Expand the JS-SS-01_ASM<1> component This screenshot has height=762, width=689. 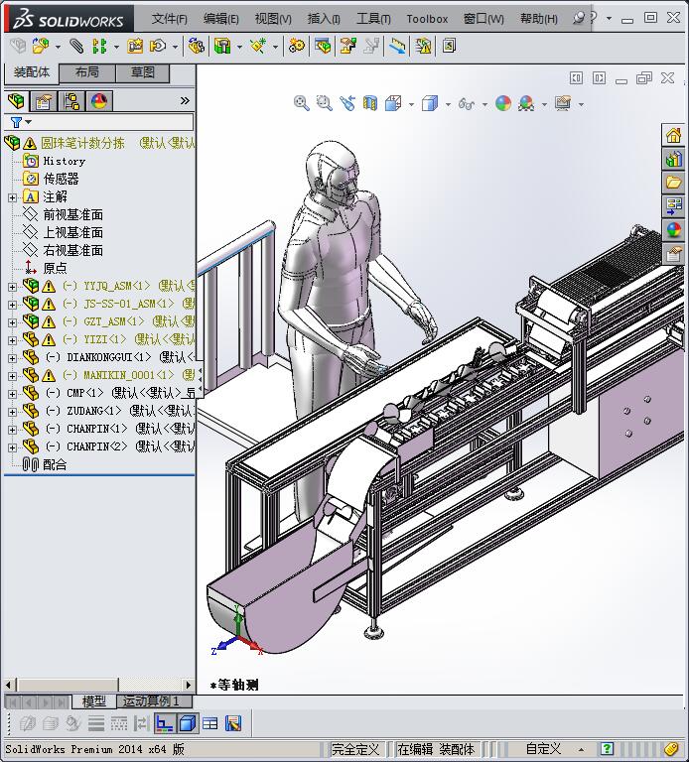(x=12, y=305)
